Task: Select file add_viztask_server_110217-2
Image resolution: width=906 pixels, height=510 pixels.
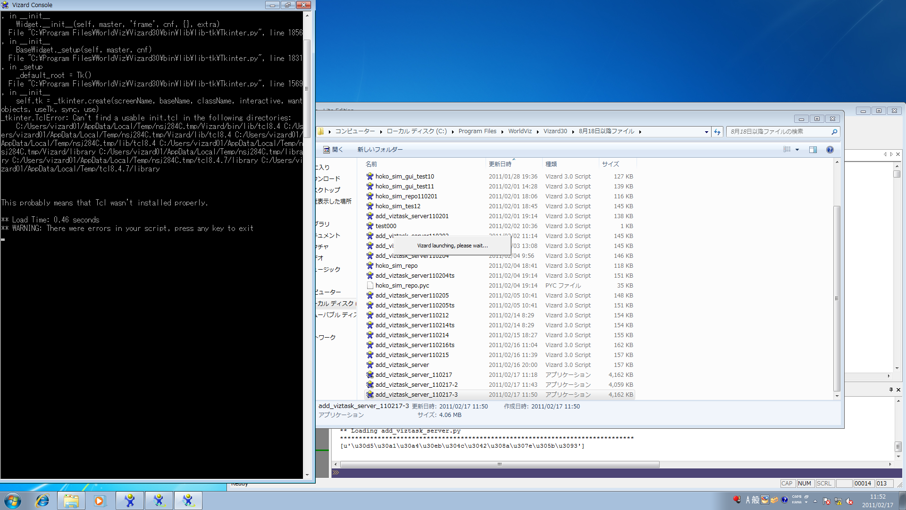Action: [416, 385]
